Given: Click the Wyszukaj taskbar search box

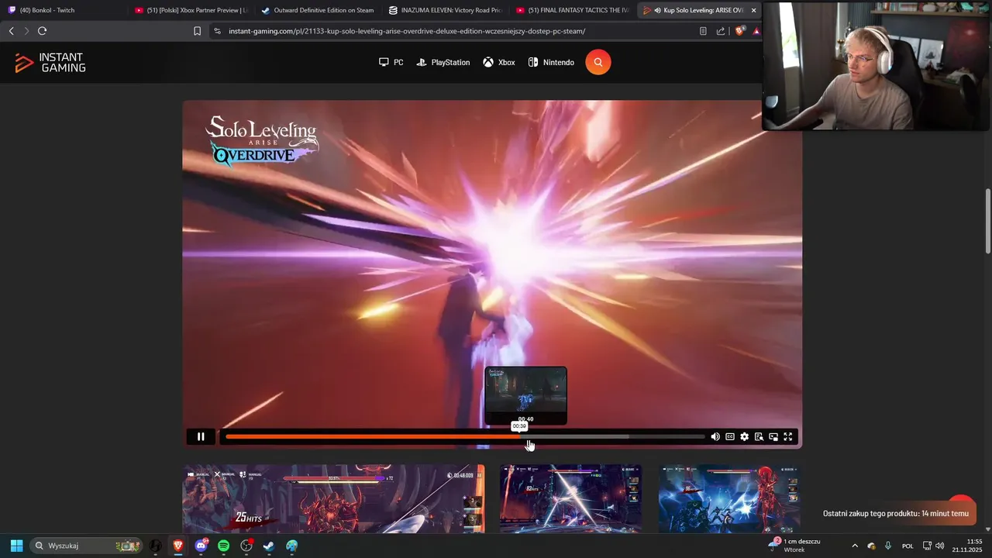Looking at the screenshot, I should click(x=86, y=546).
